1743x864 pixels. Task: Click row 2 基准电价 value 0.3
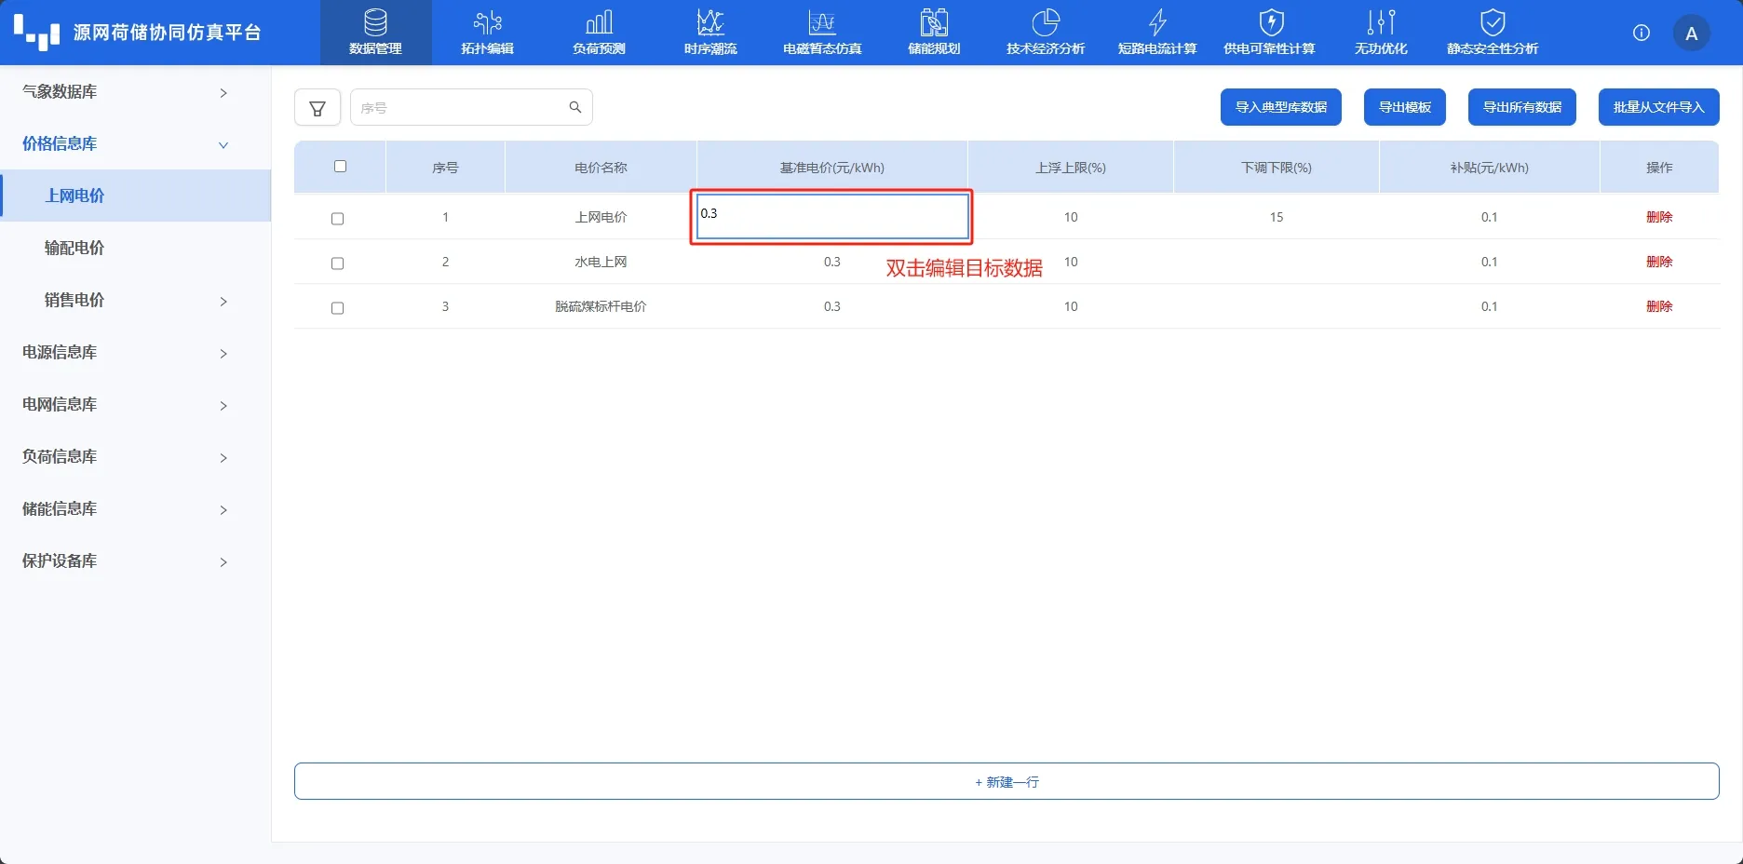point(832,262)
